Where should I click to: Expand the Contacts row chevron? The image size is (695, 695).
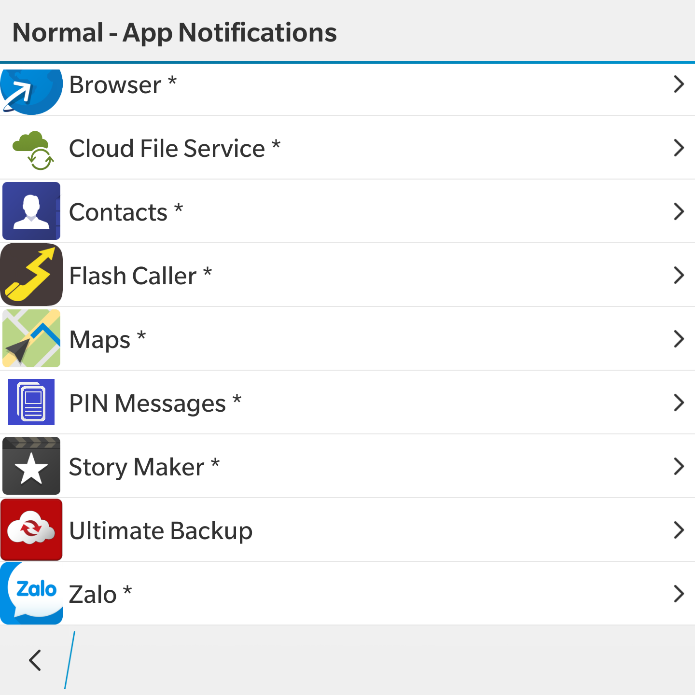[x=679, y=211]
